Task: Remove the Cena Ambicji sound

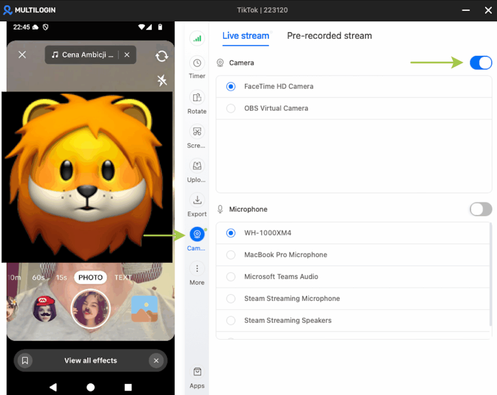Action: pos(127,54)
